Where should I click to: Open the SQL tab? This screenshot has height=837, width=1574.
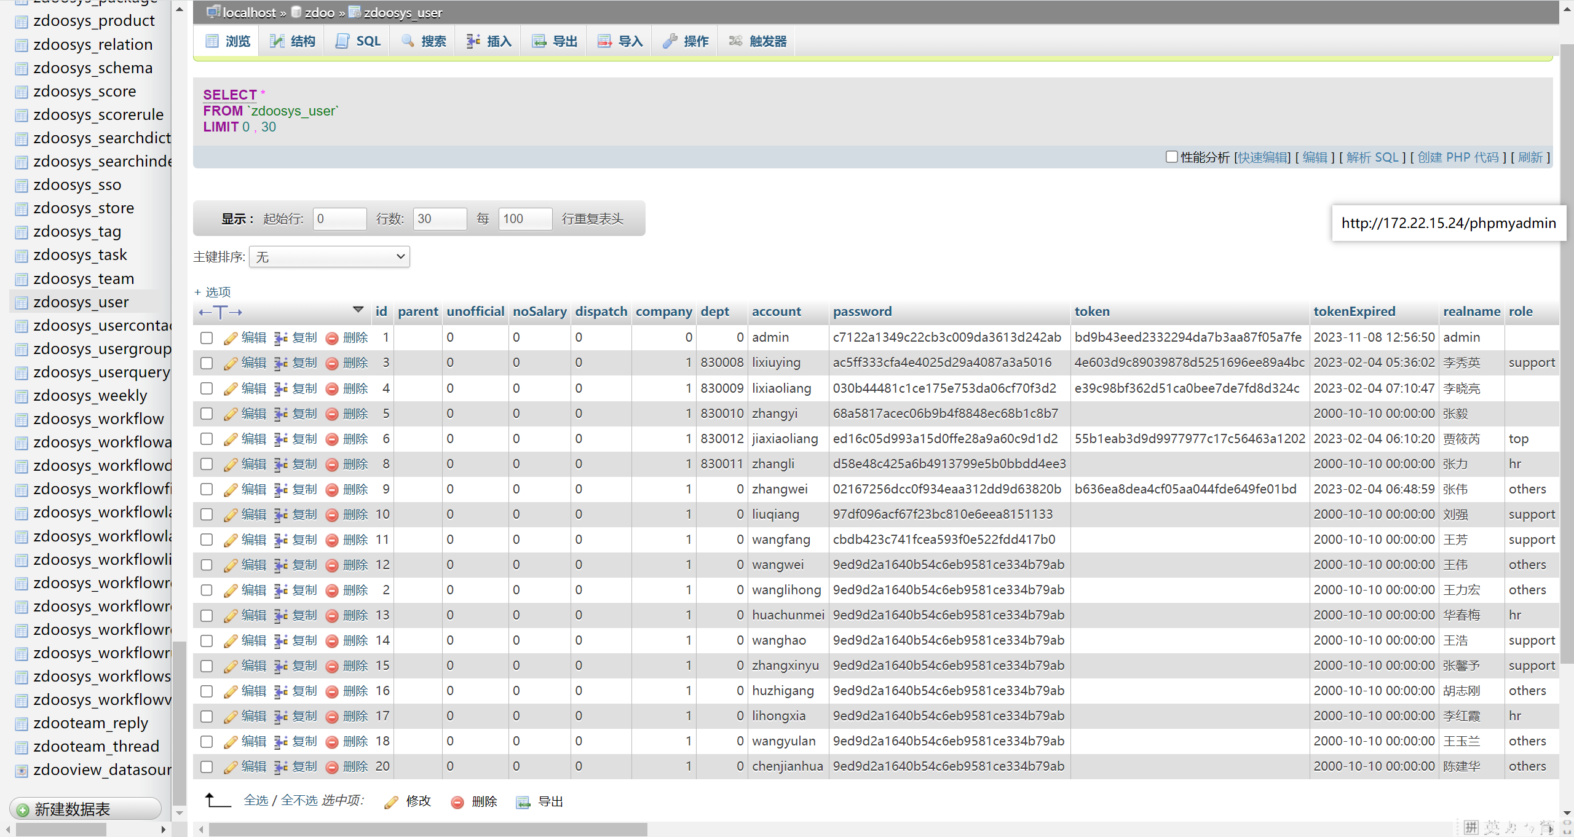358,41
